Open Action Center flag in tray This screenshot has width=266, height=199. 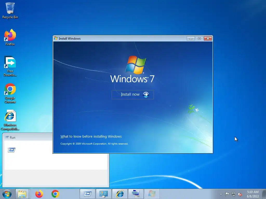pyautogui.click(x=227, y=194)
